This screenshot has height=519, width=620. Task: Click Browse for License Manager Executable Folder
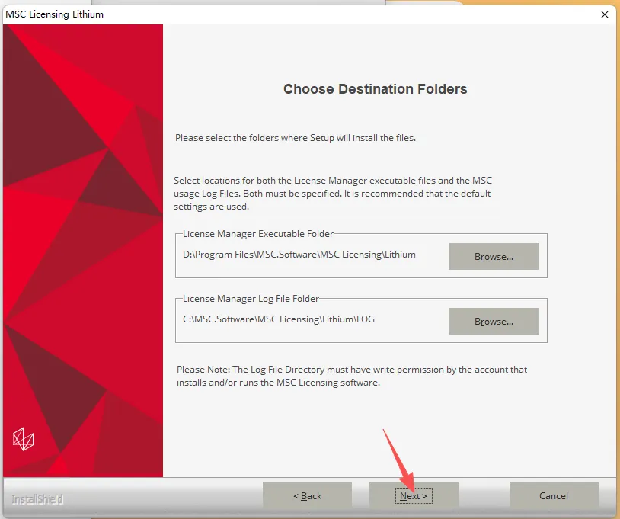[494, 256]
